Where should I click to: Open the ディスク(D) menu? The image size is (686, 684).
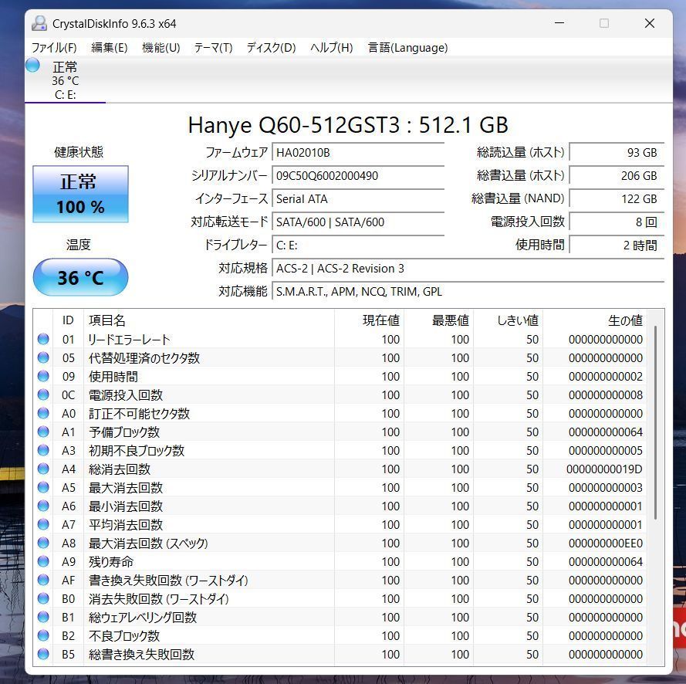point(271,48)
